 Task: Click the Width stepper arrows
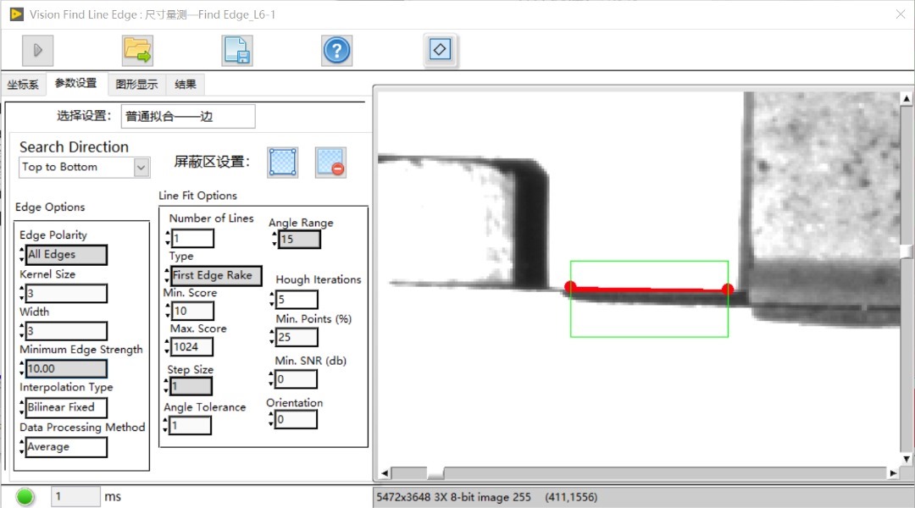pyautogui.click(x=22, y=331)
